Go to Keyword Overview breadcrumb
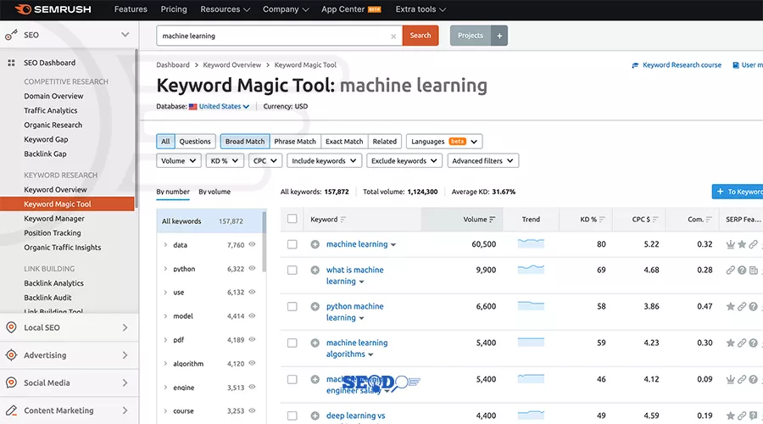The image size is (763, 424). tap(231, 65)
